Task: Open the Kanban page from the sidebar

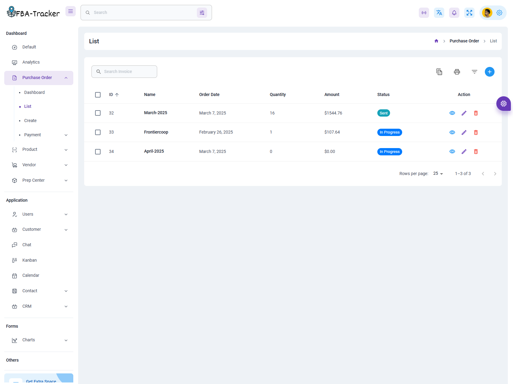Action: point(29,260)
